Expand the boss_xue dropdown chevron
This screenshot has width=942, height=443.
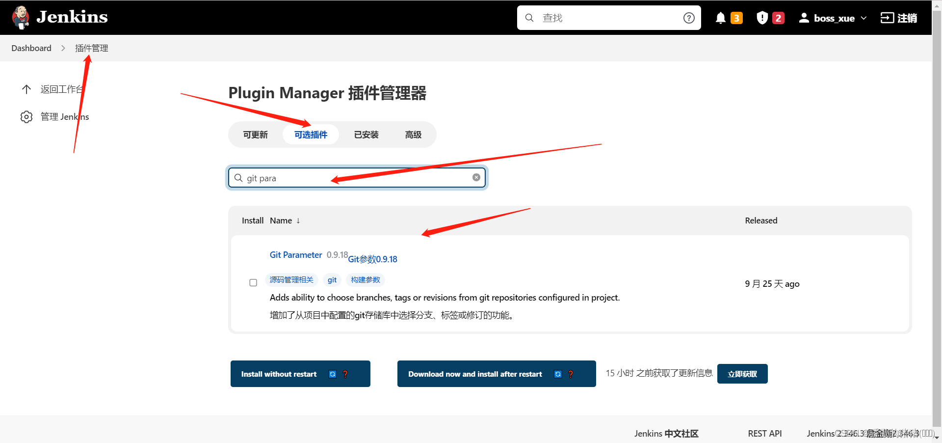863,18
